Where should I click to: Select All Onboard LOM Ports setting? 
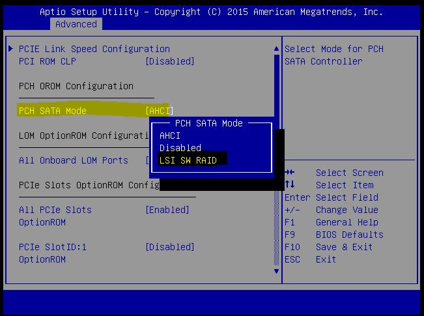point(74,160)
